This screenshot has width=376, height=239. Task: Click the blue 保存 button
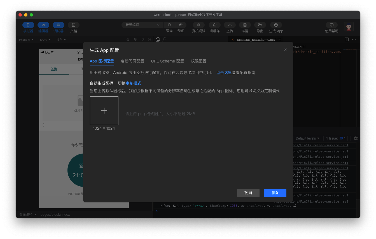coord(275,193)
